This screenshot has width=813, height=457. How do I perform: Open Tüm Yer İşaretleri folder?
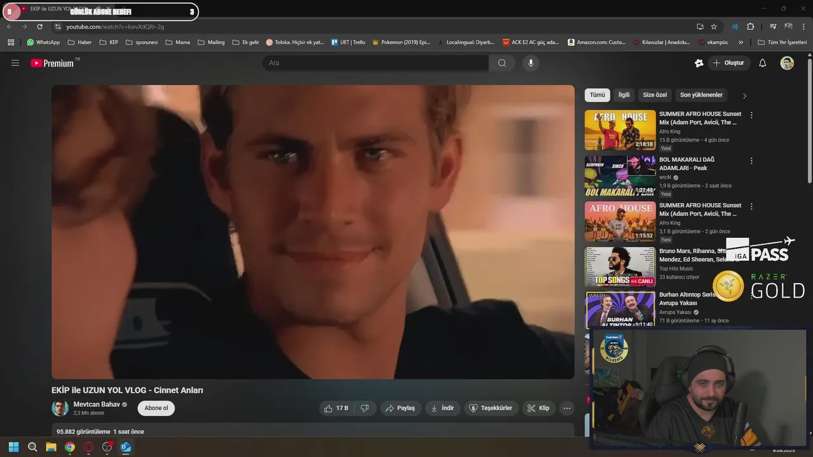(x=782, y=43)
